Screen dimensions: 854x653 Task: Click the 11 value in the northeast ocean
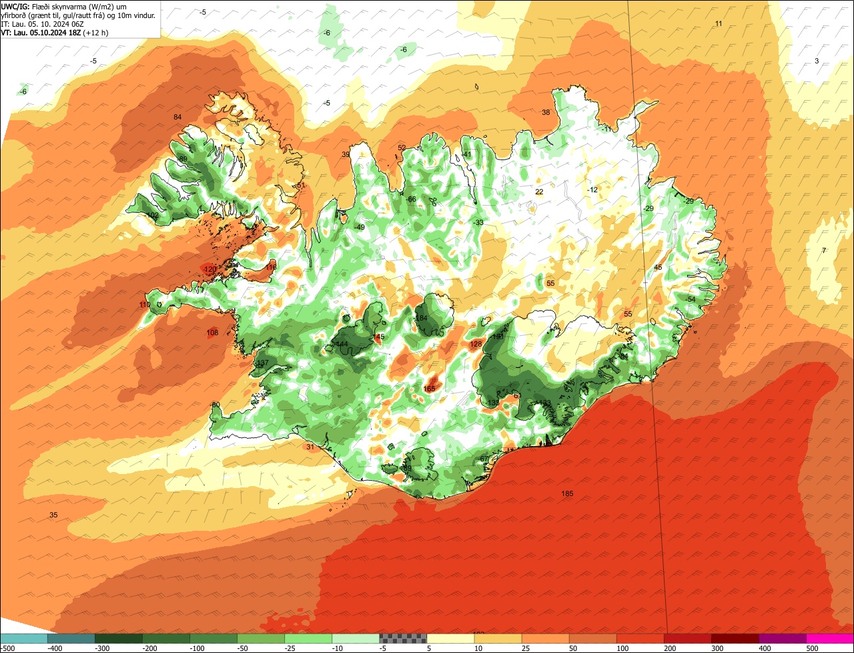[x=719, y=23]
